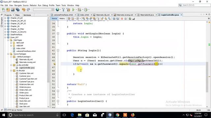Image resolution: width=211 pixels, height=118 pixels.
Task: Click the Redo arrow icon
Action: coord(28,10)
